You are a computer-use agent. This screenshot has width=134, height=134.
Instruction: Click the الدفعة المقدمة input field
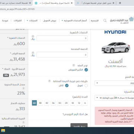click(x=62, y=55)
